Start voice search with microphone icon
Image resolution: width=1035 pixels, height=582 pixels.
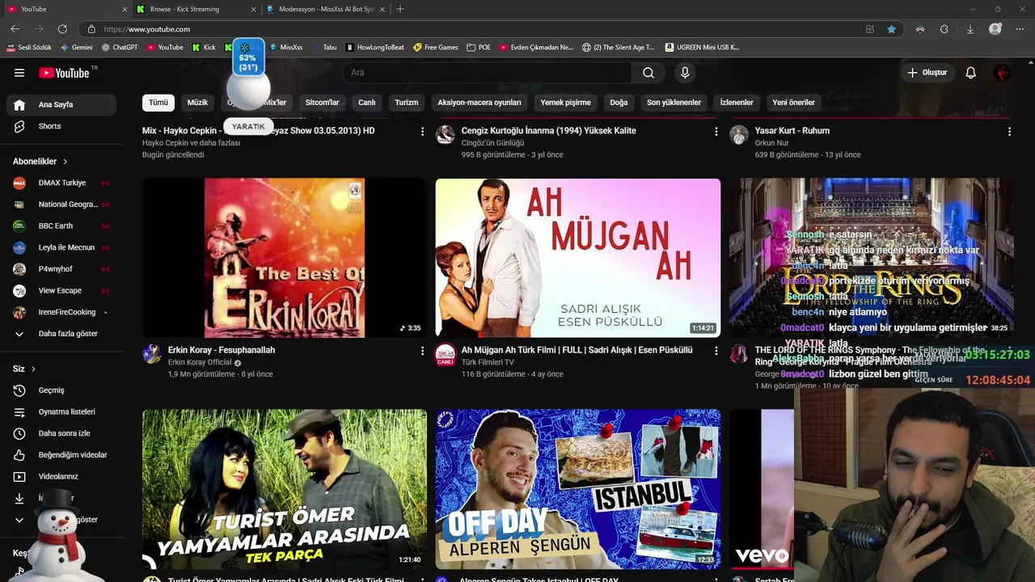click(x=685, y=73)
